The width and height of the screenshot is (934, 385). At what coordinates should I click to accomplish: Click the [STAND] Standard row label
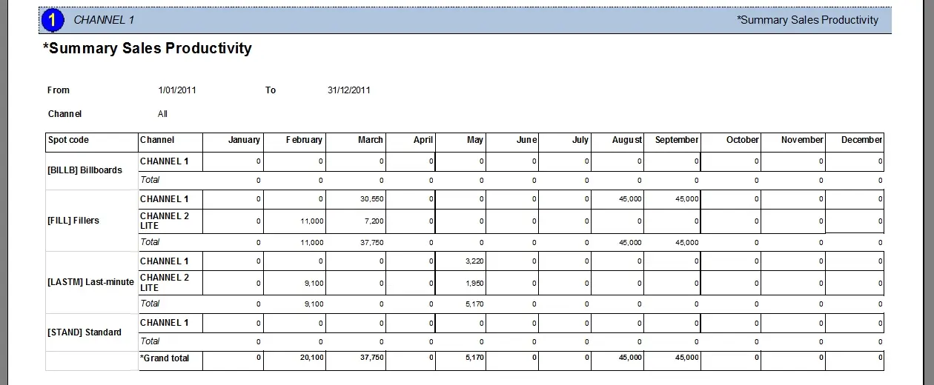coord(85,332)
